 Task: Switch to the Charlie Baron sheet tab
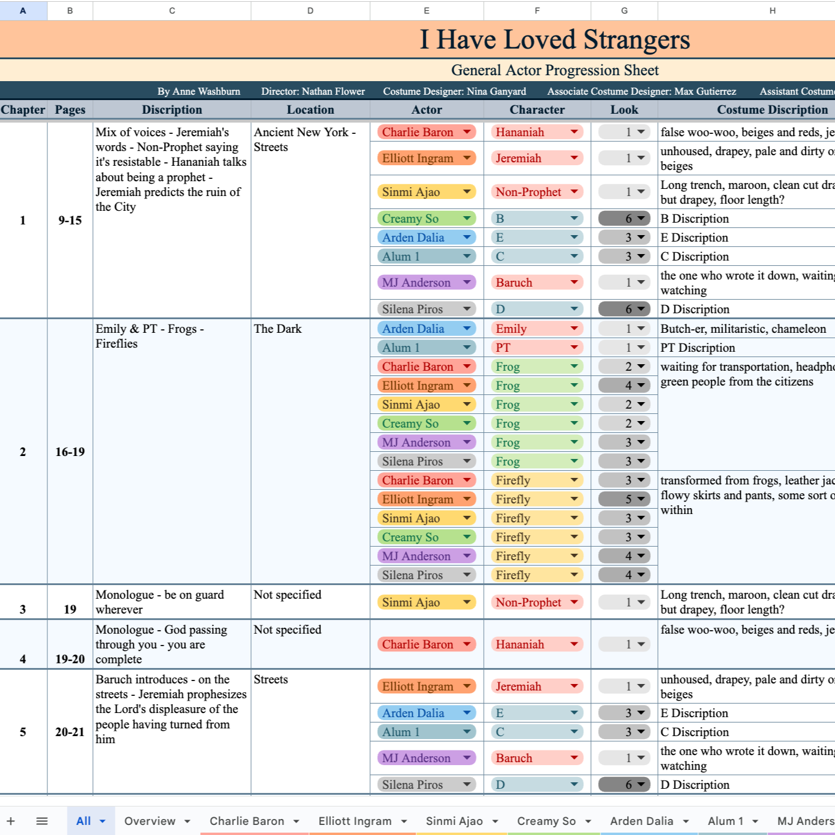click(247, 821)
